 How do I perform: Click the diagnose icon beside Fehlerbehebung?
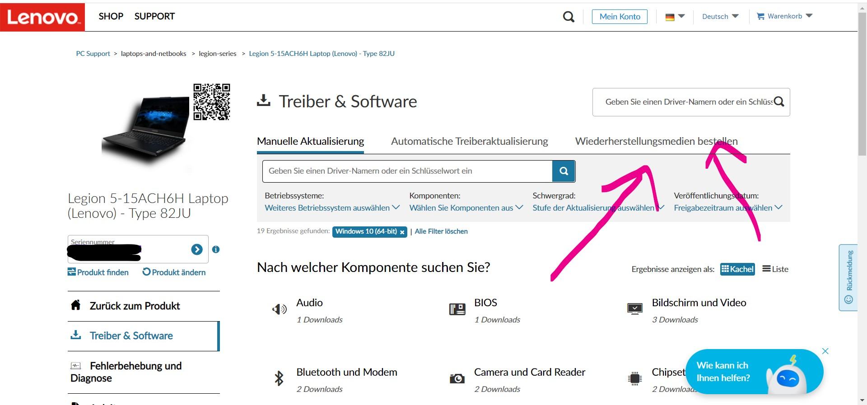coord(76,366)
